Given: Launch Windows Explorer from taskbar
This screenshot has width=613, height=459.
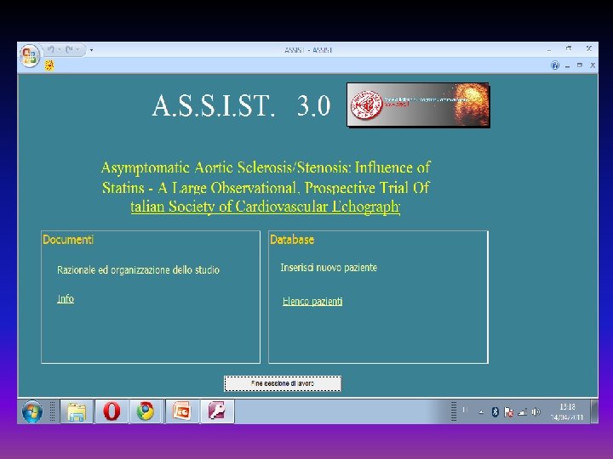Looking at the screenshot, I should click(x=77, y=411).
